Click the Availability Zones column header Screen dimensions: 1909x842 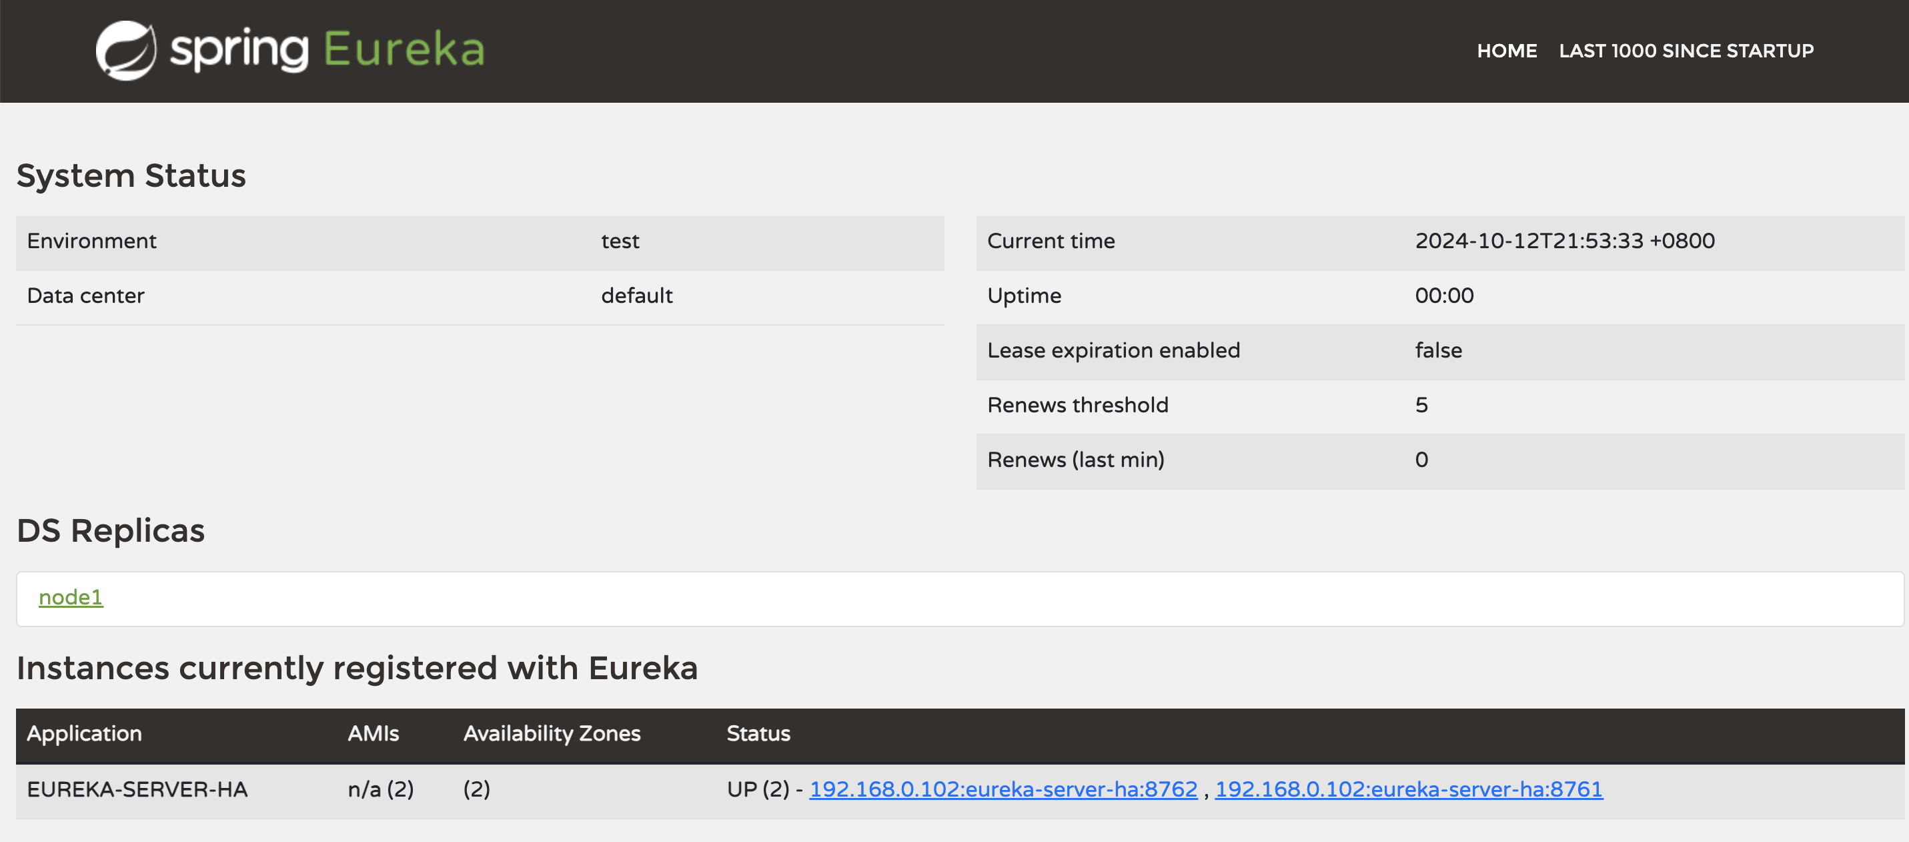[552, 734]
